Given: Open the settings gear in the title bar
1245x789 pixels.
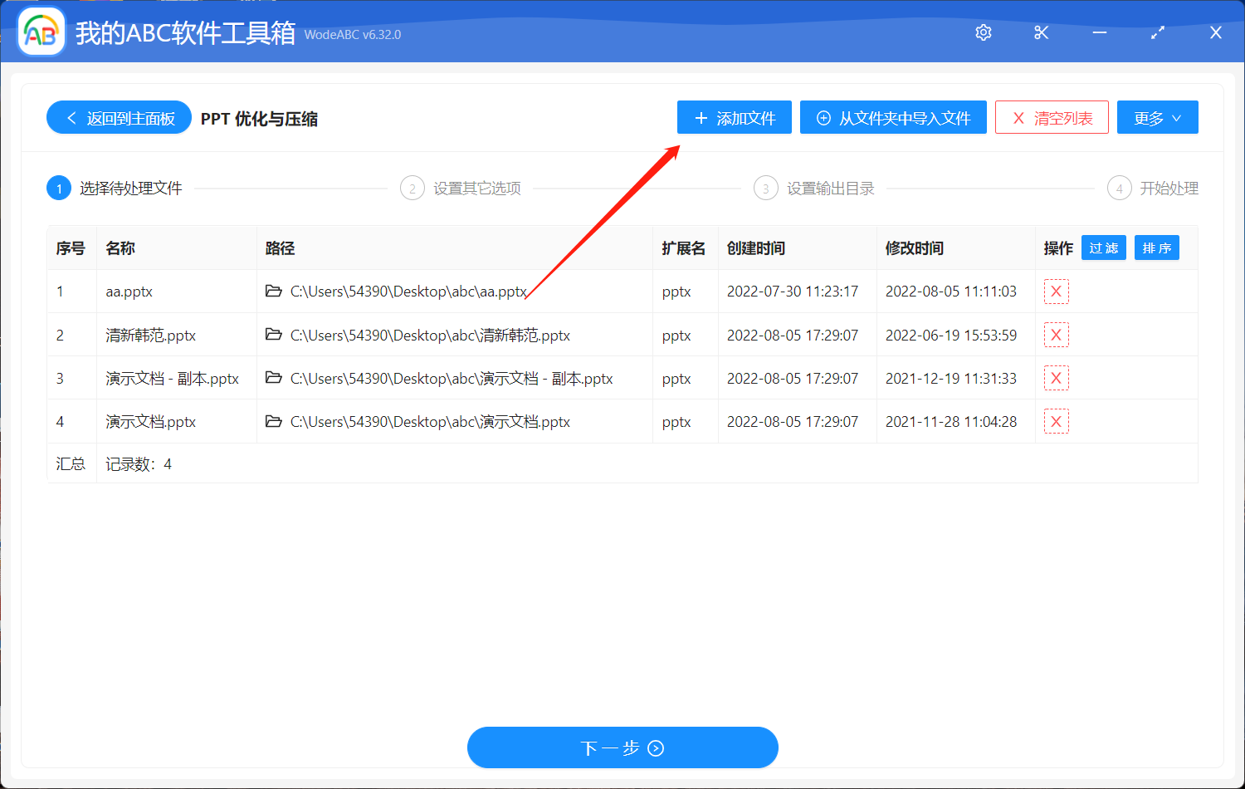Looking at the screenshot, I should pyautogui.click(x=983, y=32).
